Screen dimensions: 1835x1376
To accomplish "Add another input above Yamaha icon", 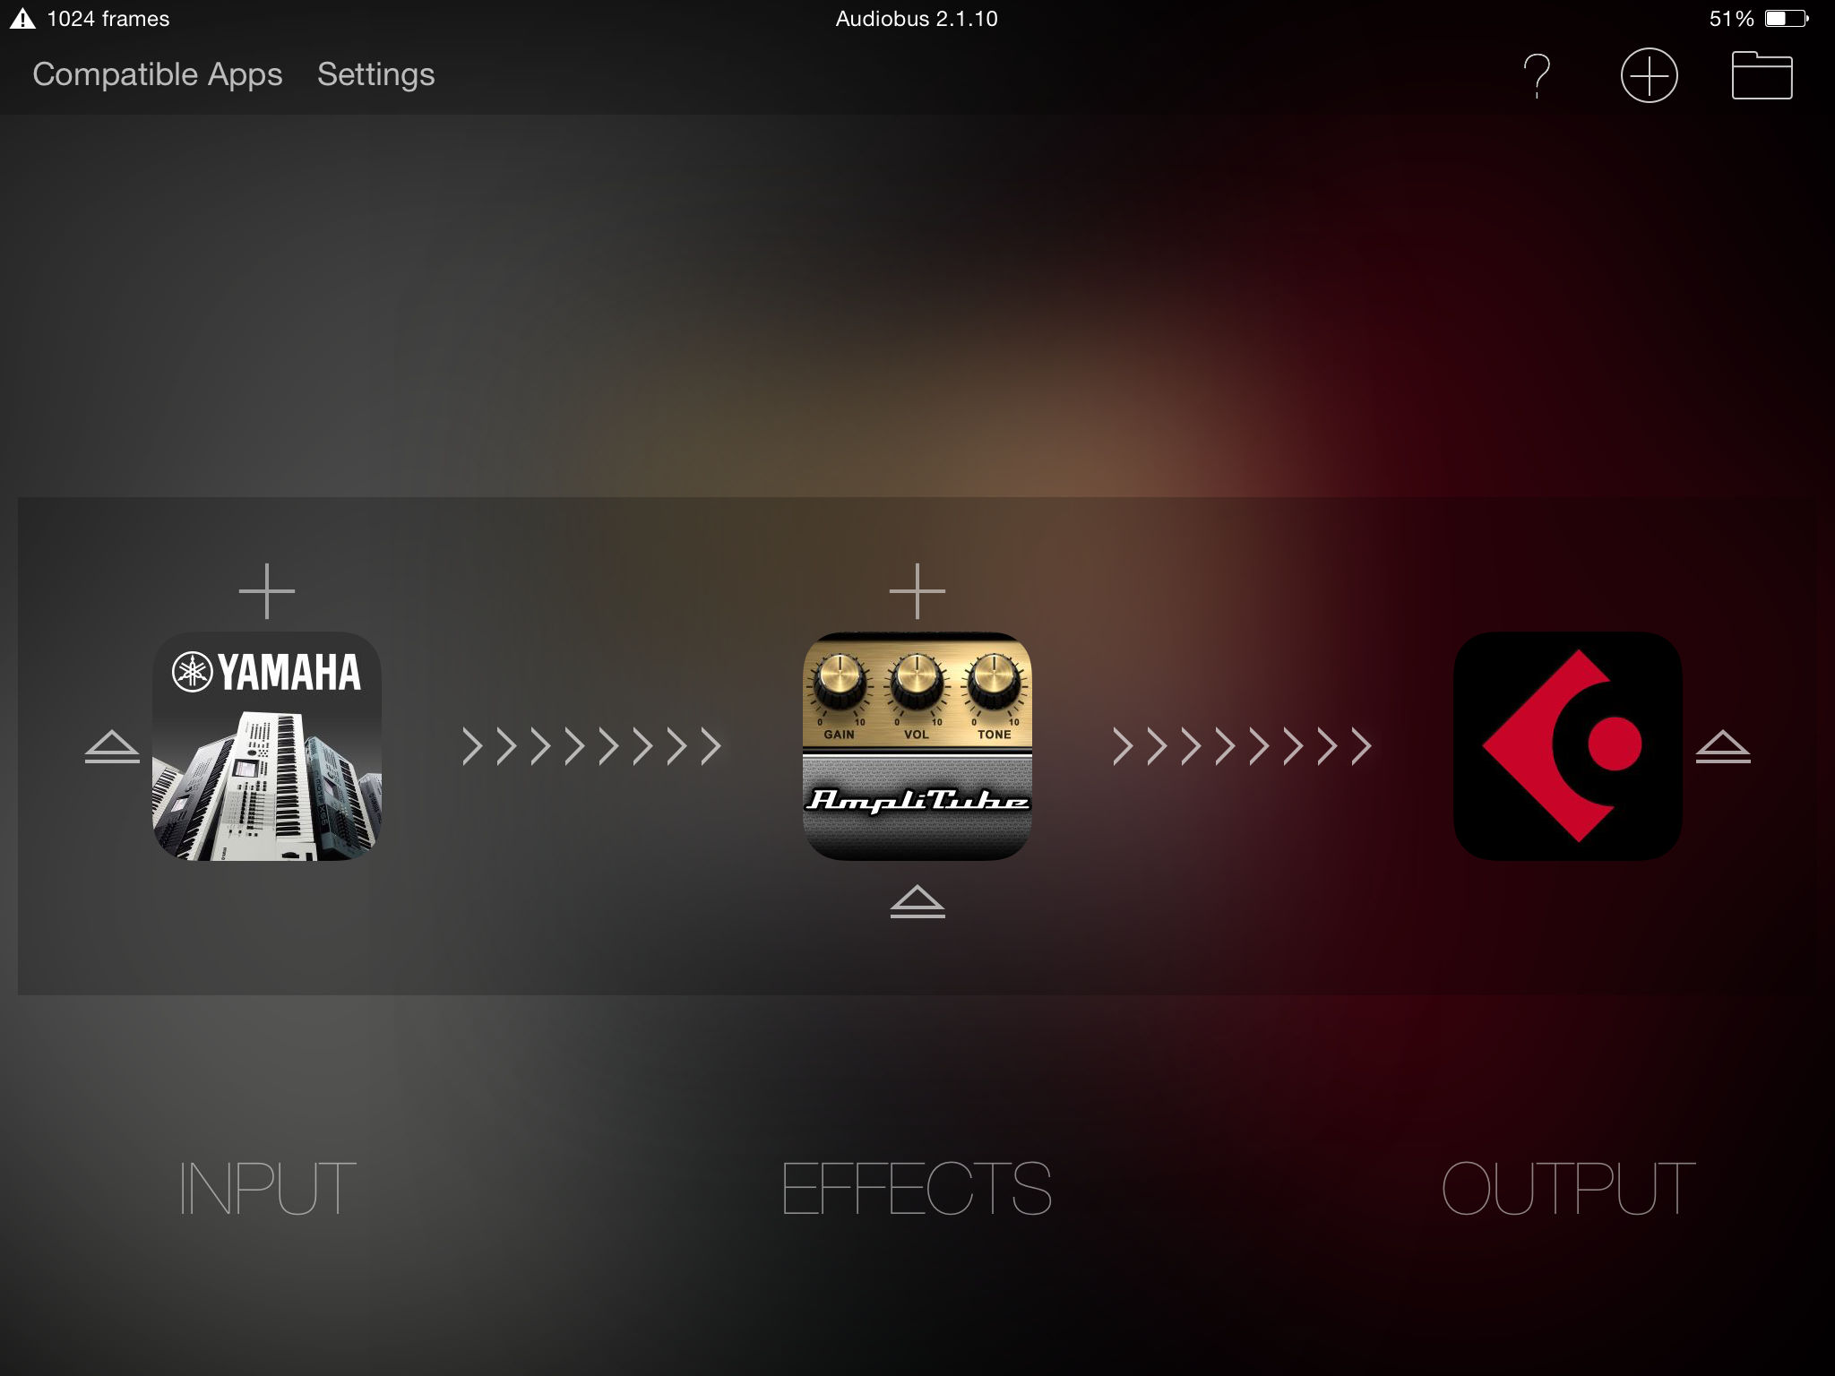I will pos(267,591).
